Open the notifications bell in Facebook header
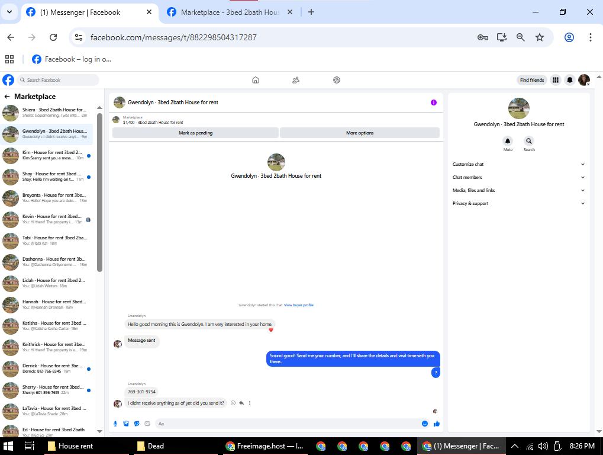The image size is (603, 455). coord(569,80)
